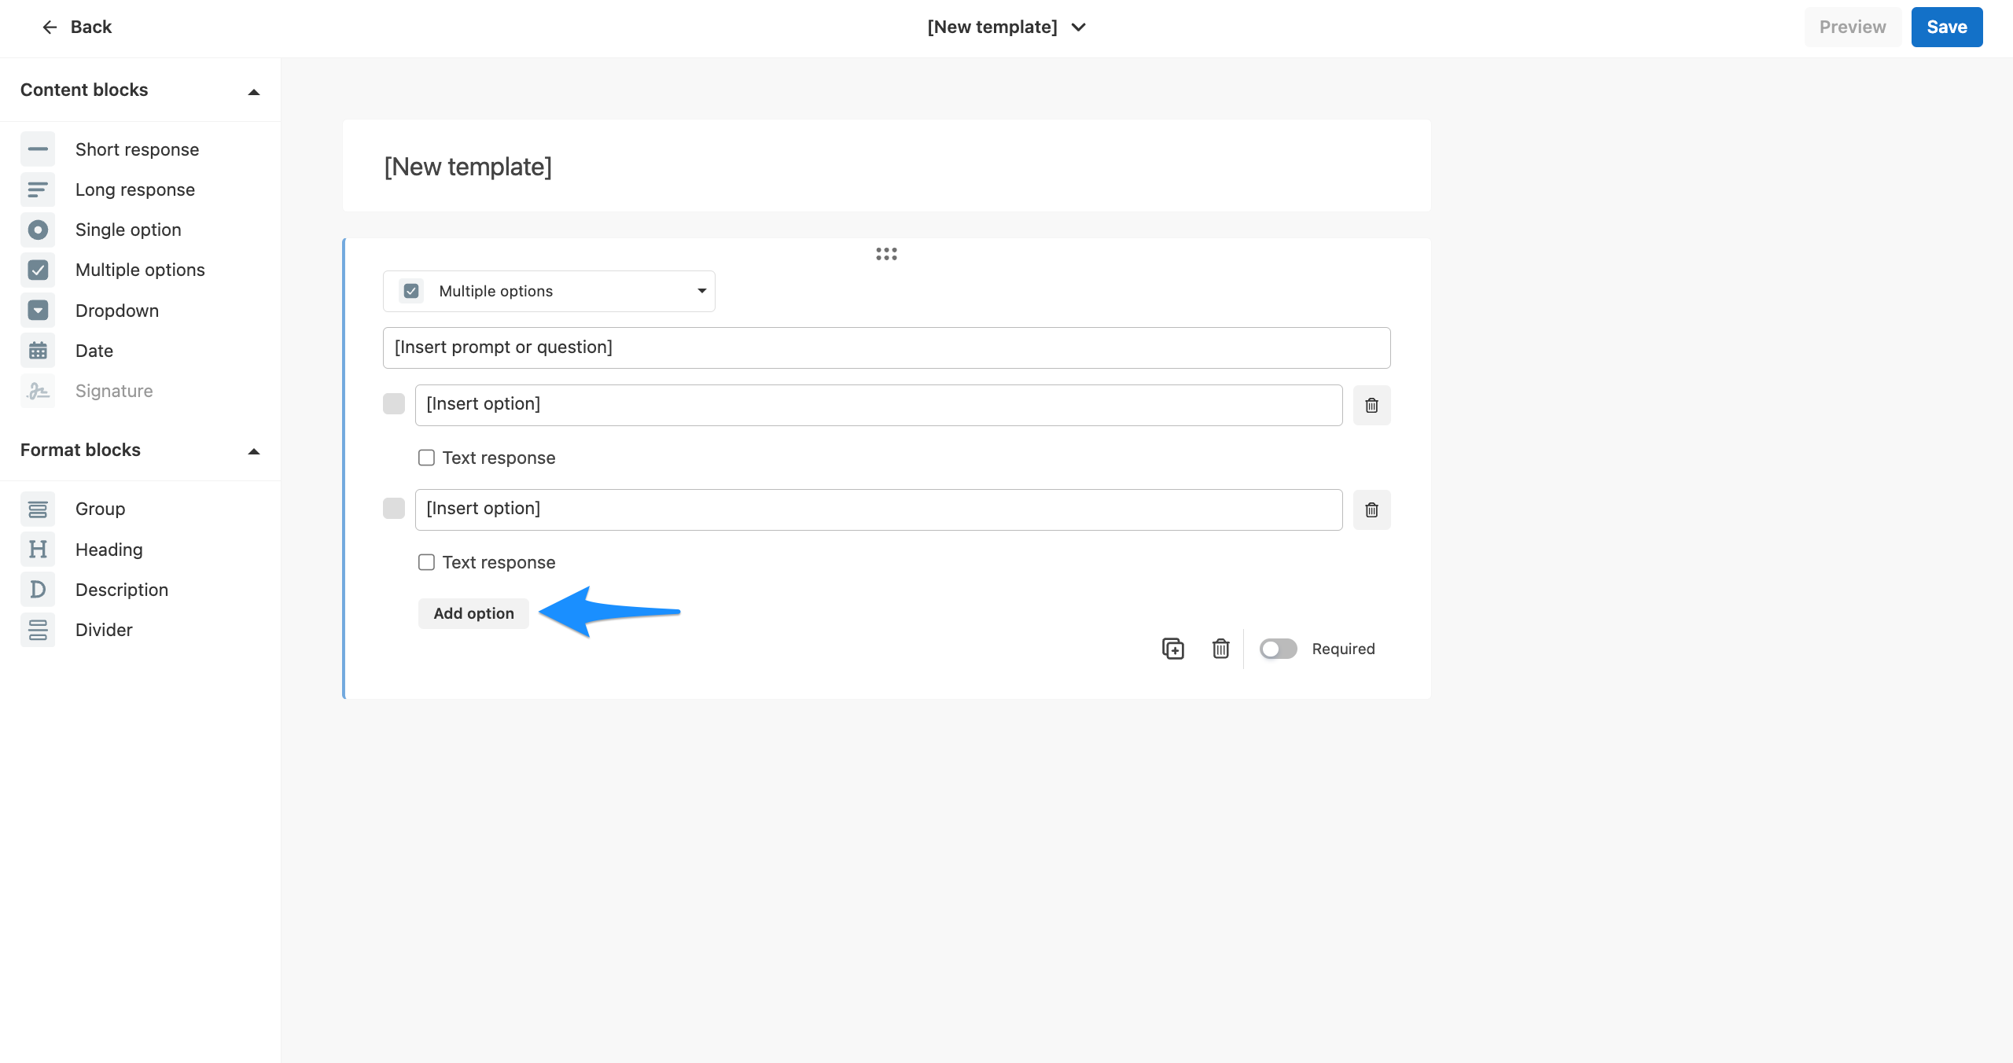Screen dimensions: 2013x1063
Task: Delete the second inserted option
Action: [1371, 509]
